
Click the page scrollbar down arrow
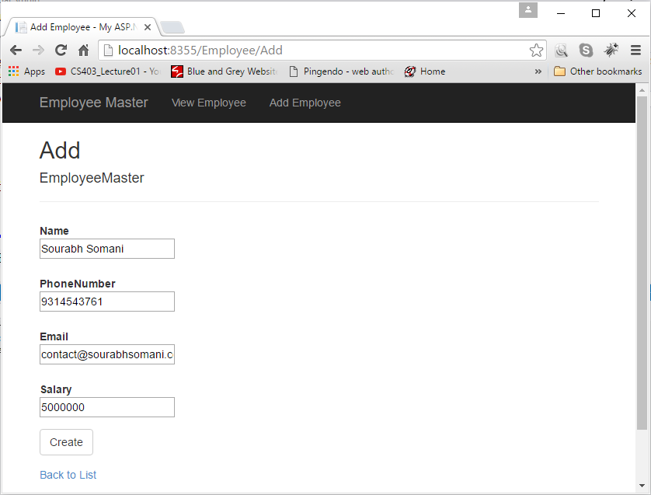642,486
